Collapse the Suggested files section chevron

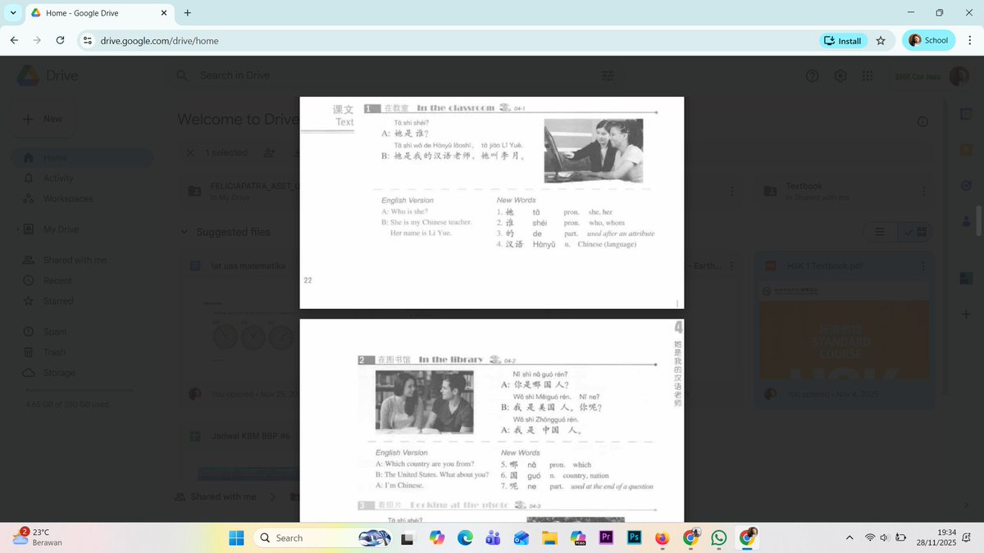184,232
